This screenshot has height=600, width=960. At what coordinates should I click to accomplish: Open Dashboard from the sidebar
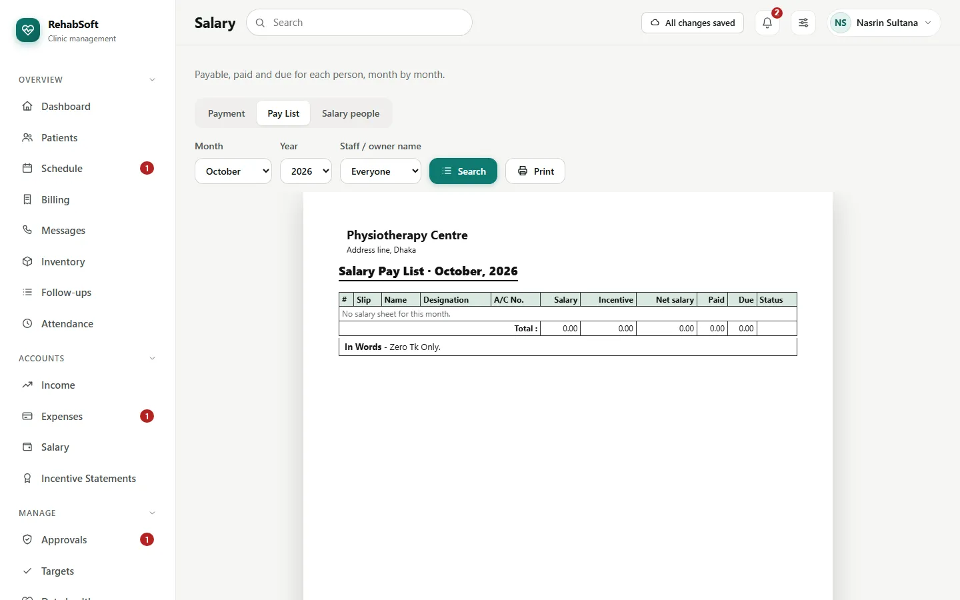coord(87,107)
